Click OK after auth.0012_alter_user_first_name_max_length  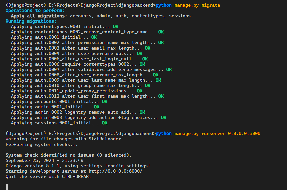tap(161, 96)
